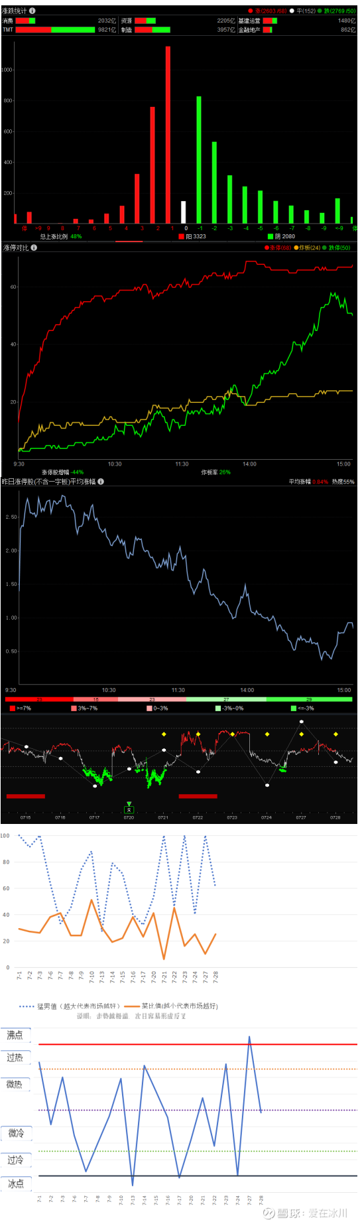
Task: Click the yellow diamond marker above 0721
Action: (x=164, y=734)
